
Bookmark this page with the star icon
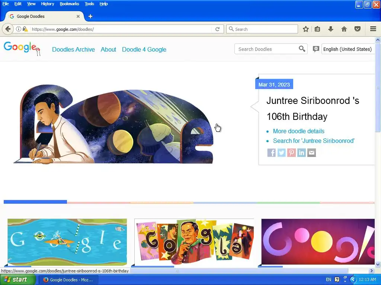click(x=306, y=29)
